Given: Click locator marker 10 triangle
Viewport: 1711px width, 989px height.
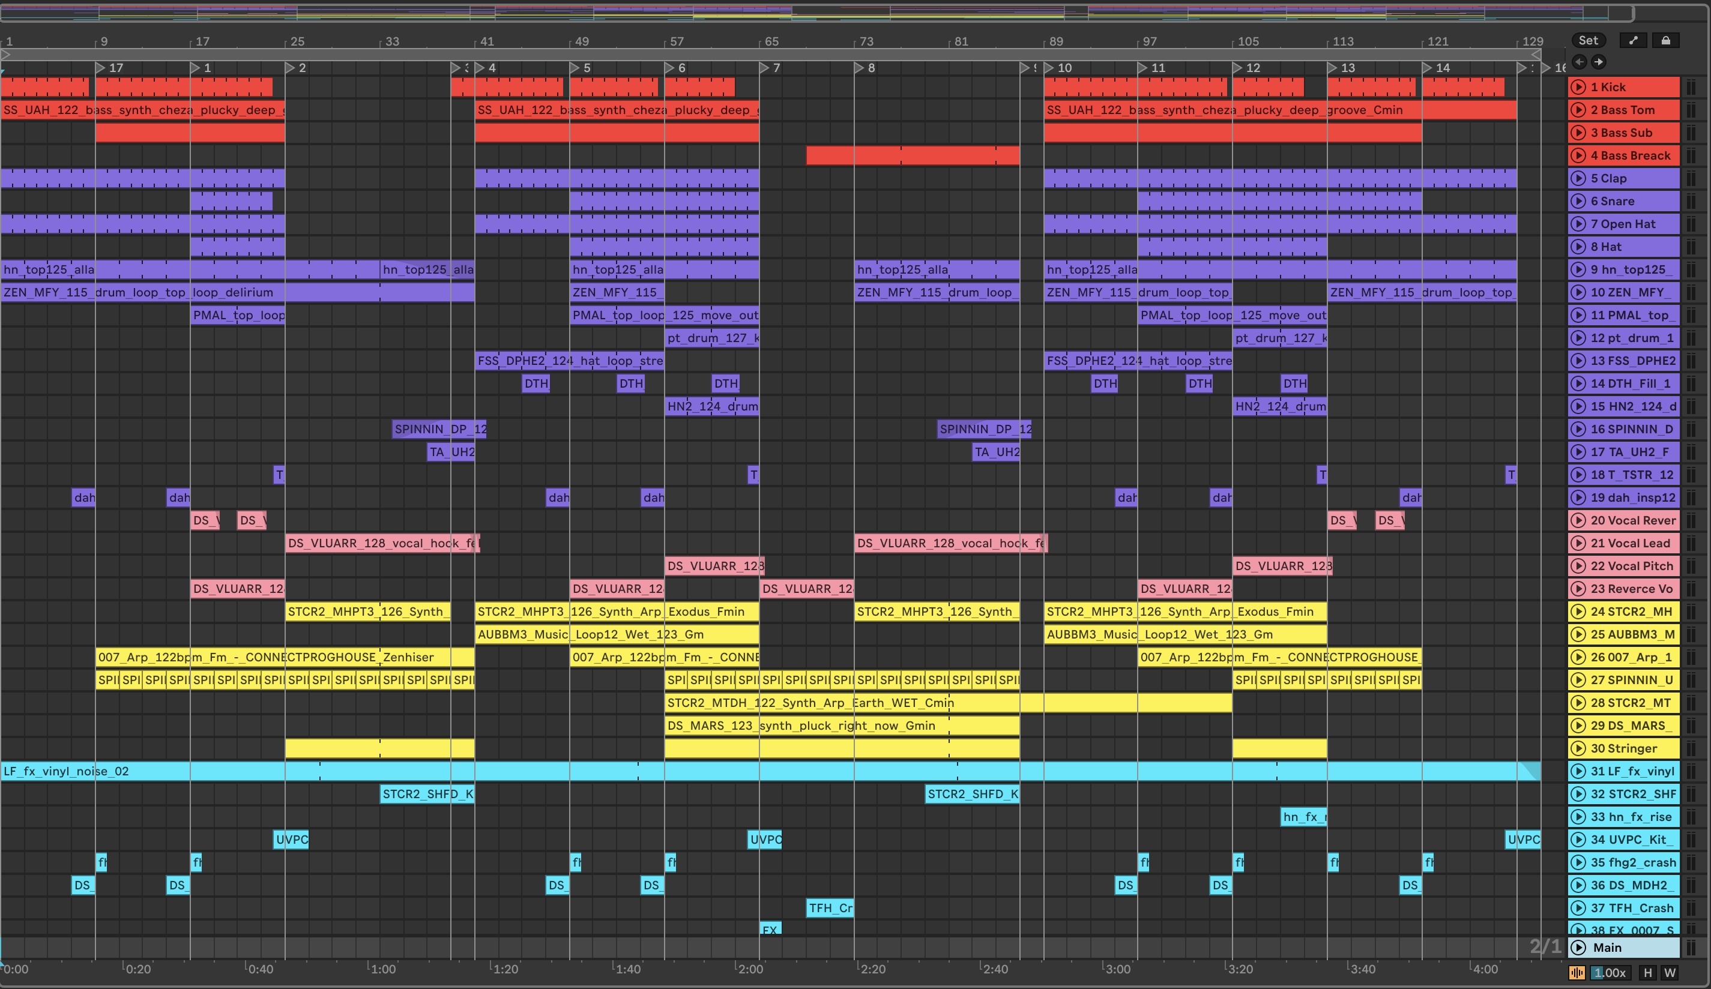Looking at the screenshot, I should click(x=1049, y=68).
